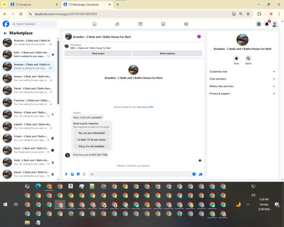The width and height of the screenshot is (284, 227).
Task: Choose a GIF in composer
Action: pos(84,174)
